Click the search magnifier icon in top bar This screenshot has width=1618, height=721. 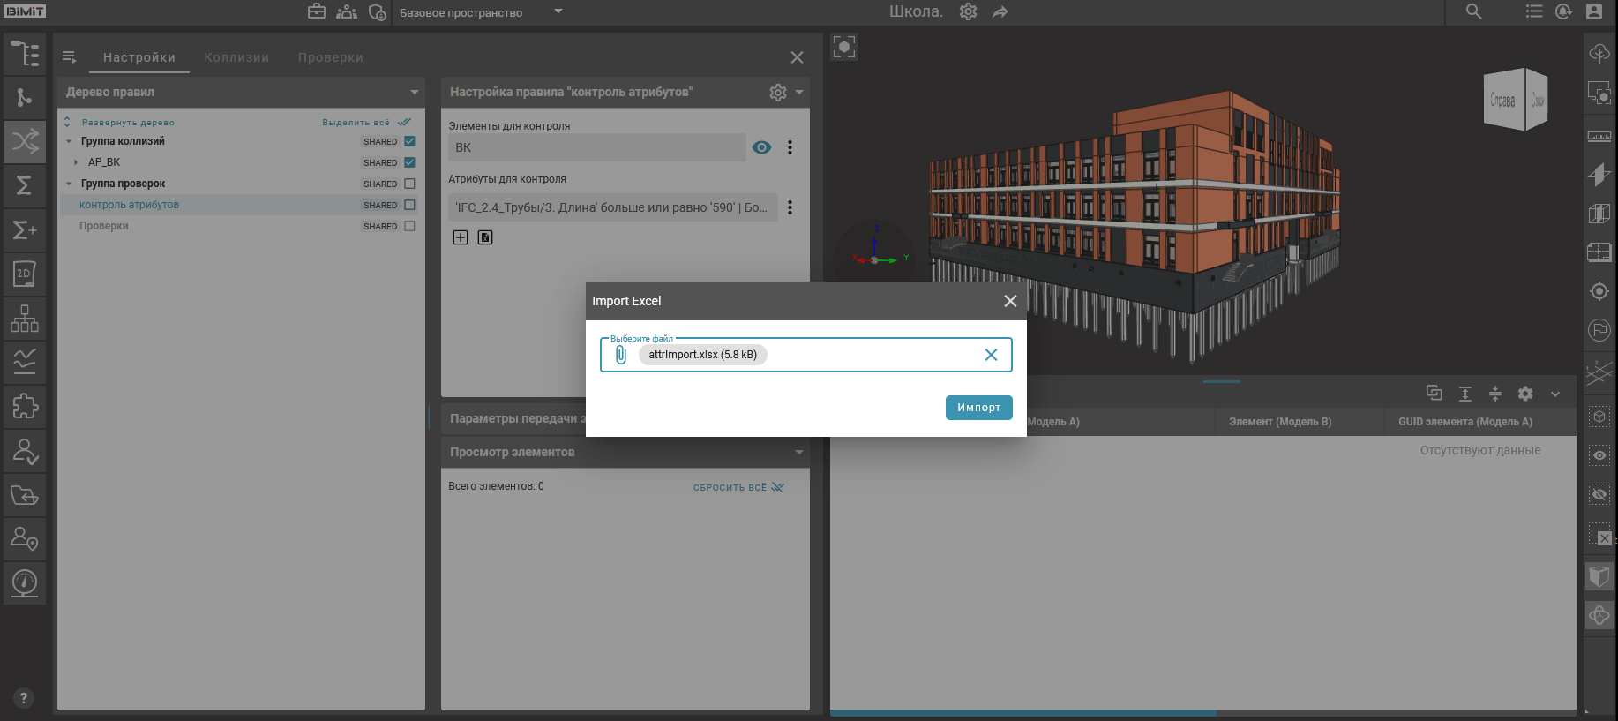click(1473, 11)
